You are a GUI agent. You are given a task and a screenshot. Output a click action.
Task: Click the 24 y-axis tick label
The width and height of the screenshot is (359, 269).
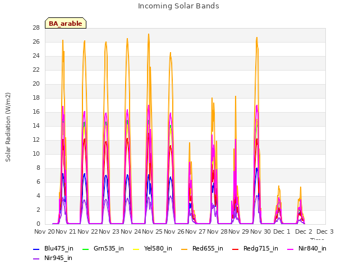point(36,56)
